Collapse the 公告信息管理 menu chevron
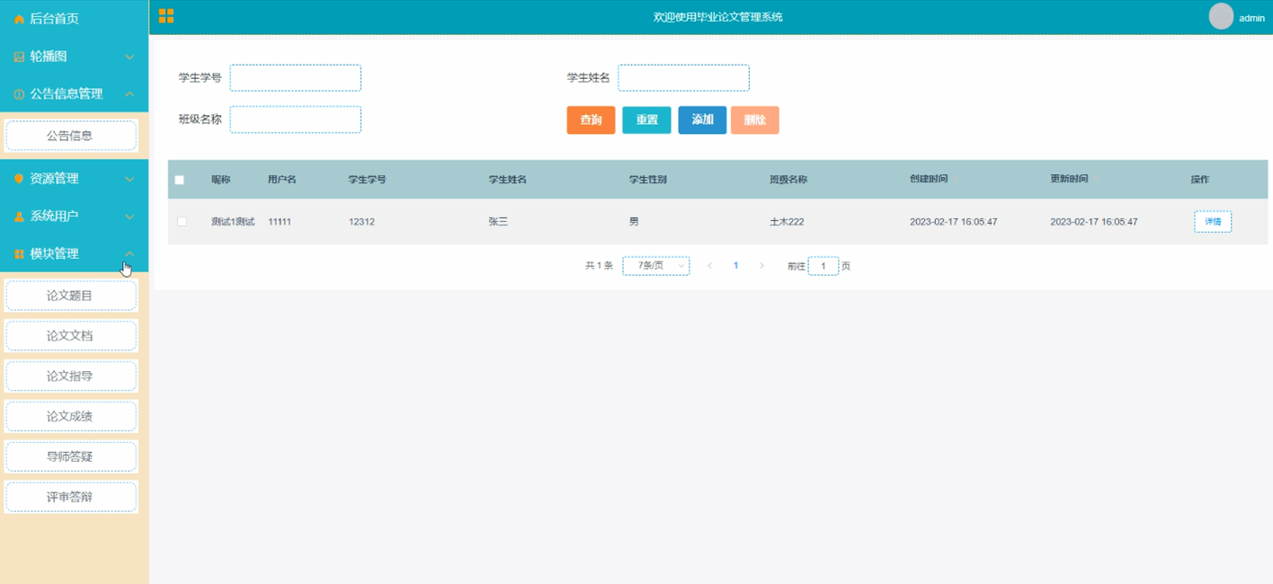 [129, 94]
